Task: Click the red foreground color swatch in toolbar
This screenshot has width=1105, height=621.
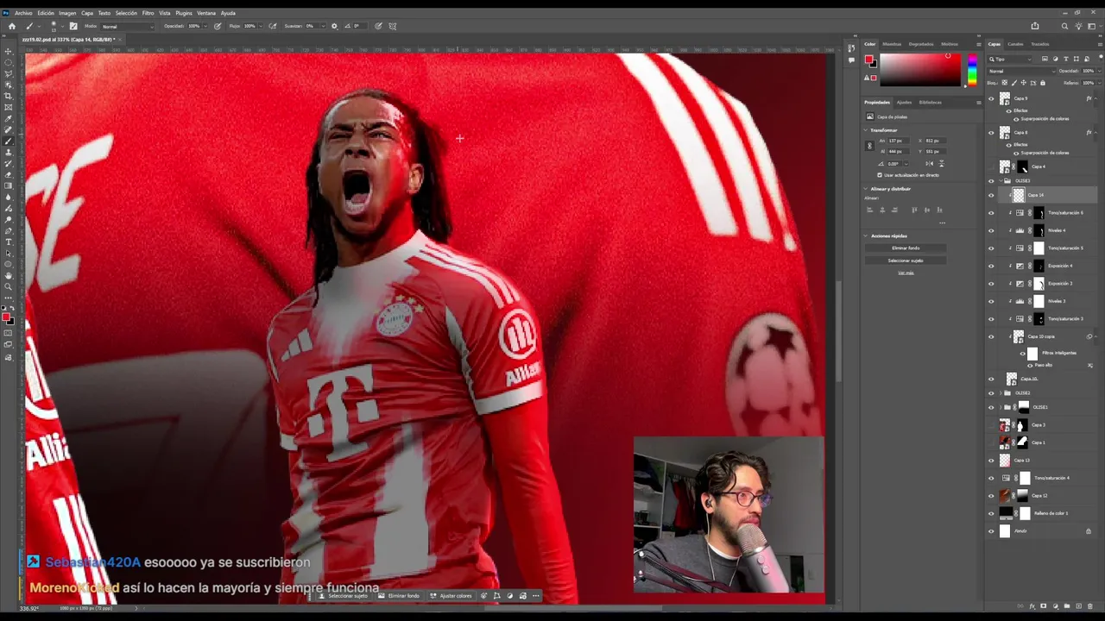Action: coord(6,317)
